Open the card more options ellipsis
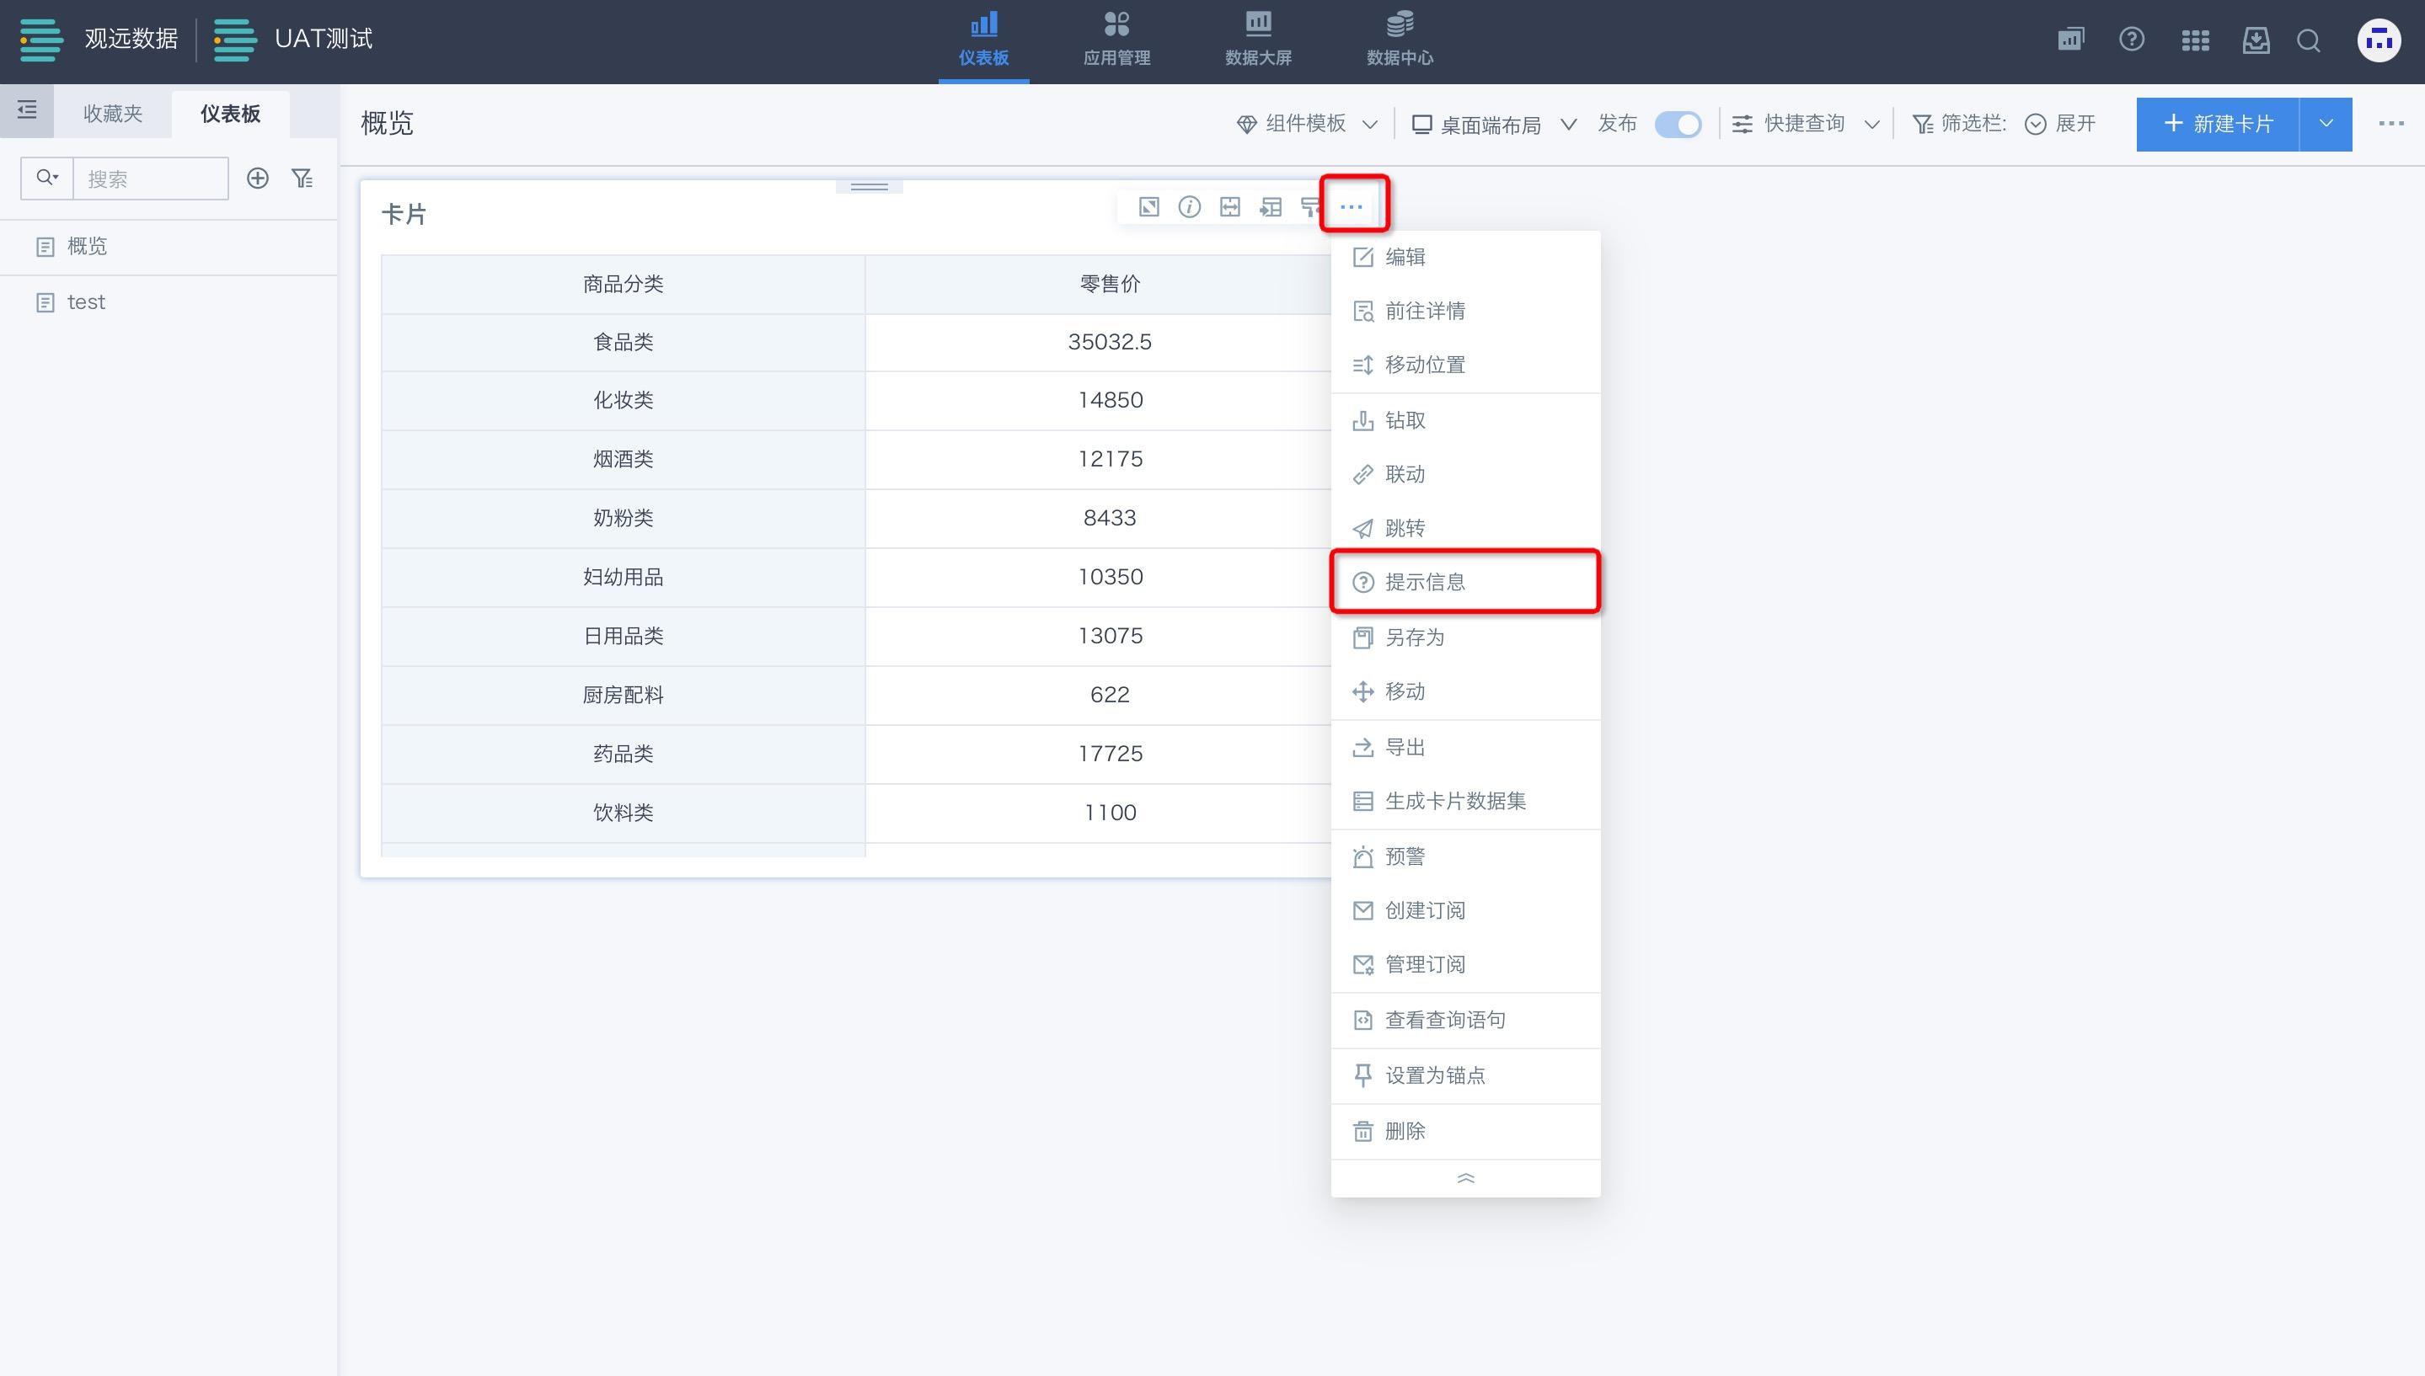2425x1376 pixels. pos(1351,207)
